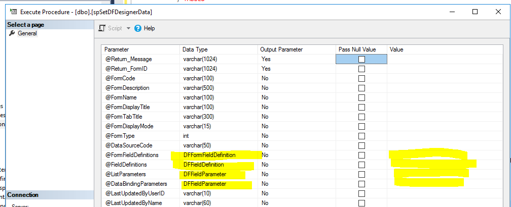Maximize the Execute Procedure window
Viewport: 511px width, 207px height.
tap(475, 12)
